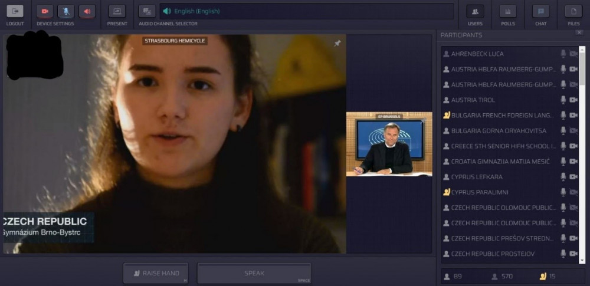
Task: Toggle the speaker in device settings
Action: click(x=87, y=11)
